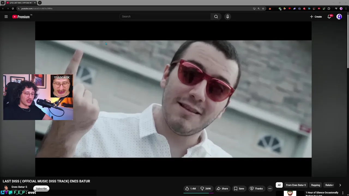
Task: Dislike the video (269K thumbs down)
Action: pos(206,189)
